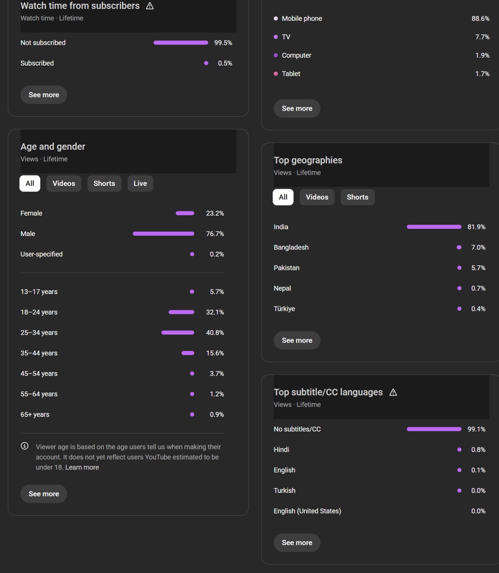Click warning triangle next to Top subtitle/CC languages

coord(393,392)
